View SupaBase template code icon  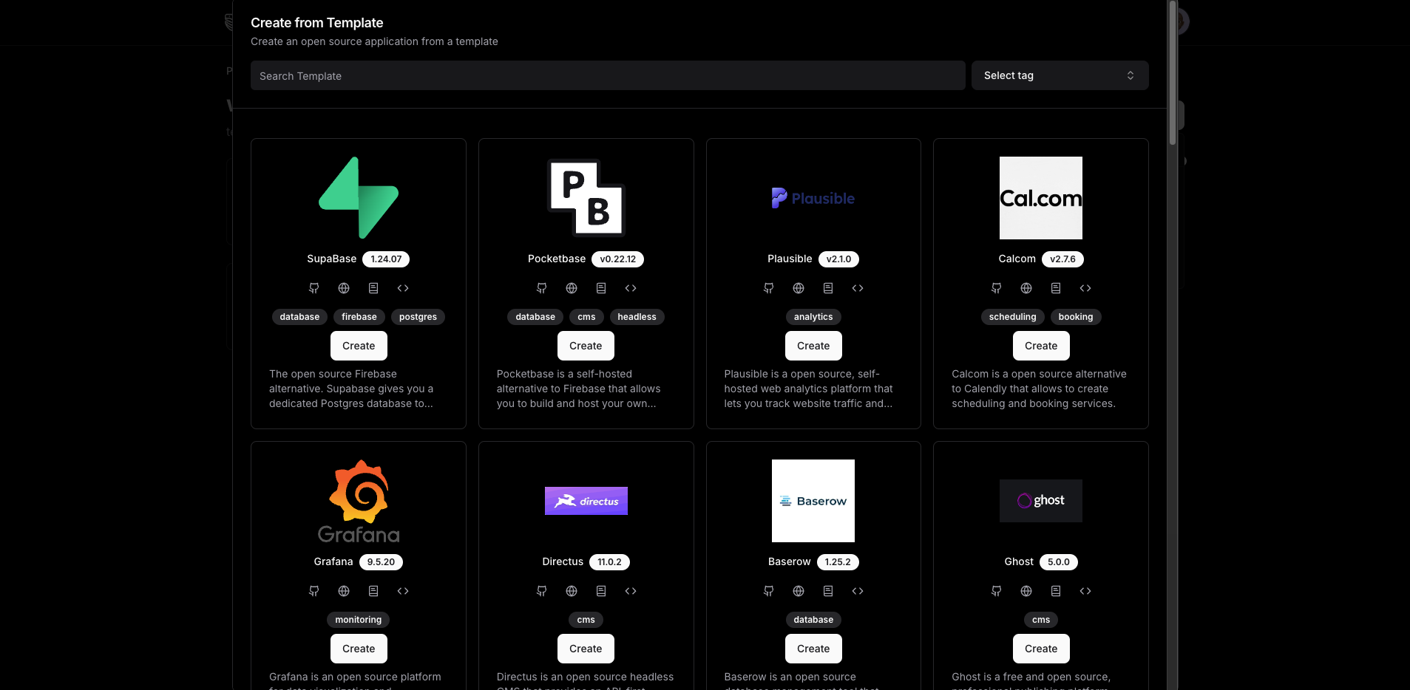click(403, 288)
